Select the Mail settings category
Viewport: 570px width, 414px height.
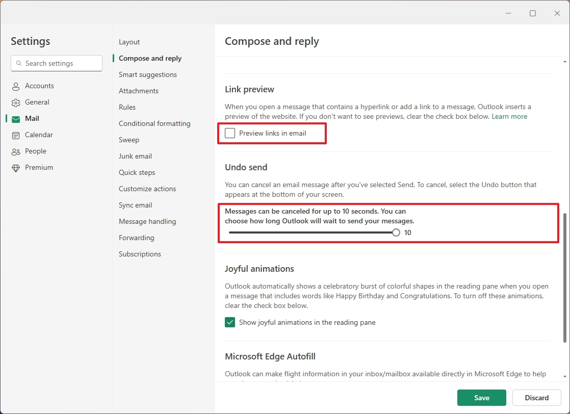click(x=32, y=118)
